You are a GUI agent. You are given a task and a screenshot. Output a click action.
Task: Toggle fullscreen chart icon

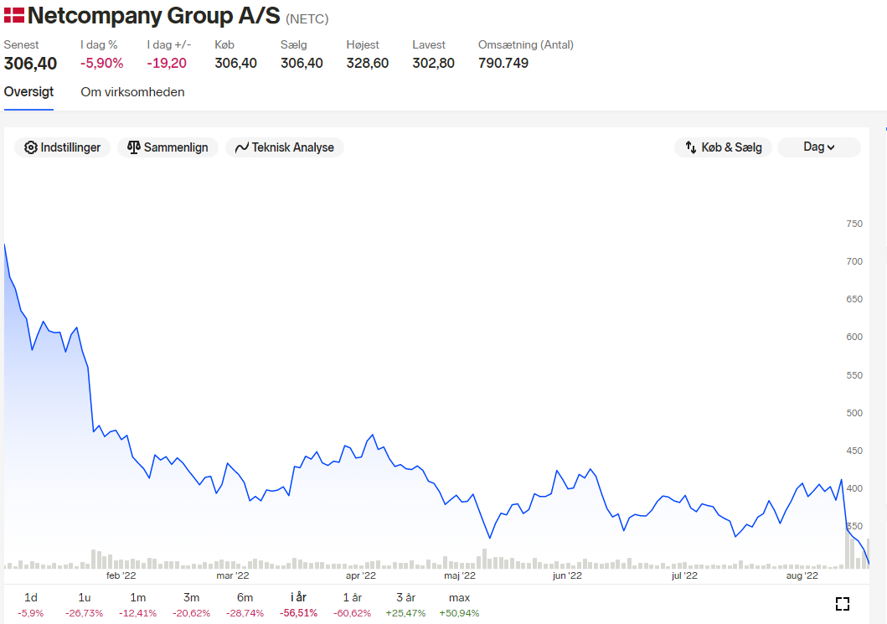(843, 604)
